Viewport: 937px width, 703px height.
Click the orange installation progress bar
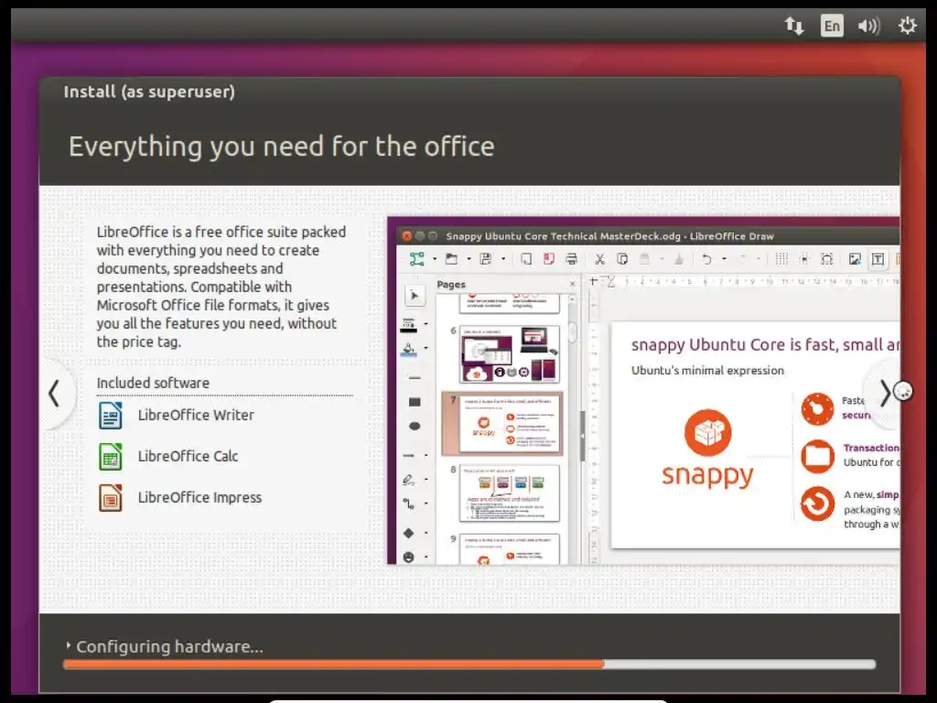pos(469,665)
